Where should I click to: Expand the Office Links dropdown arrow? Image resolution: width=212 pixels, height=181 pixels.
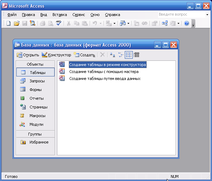[115, 23]
